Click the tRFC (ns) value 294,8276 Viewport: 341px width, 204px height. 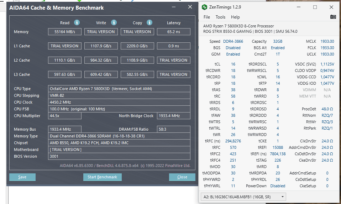(x=233, y=141)
